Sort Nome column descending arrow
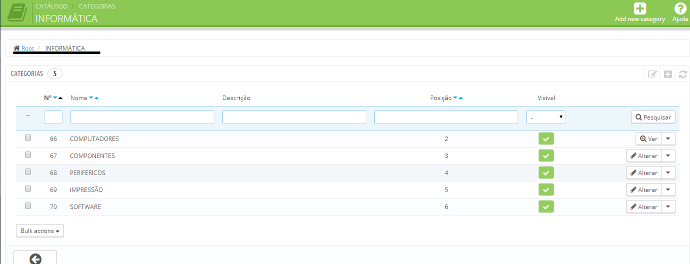The height and width of the screenshot is (264, 690). pyautogui.click(x=91, y=98)
